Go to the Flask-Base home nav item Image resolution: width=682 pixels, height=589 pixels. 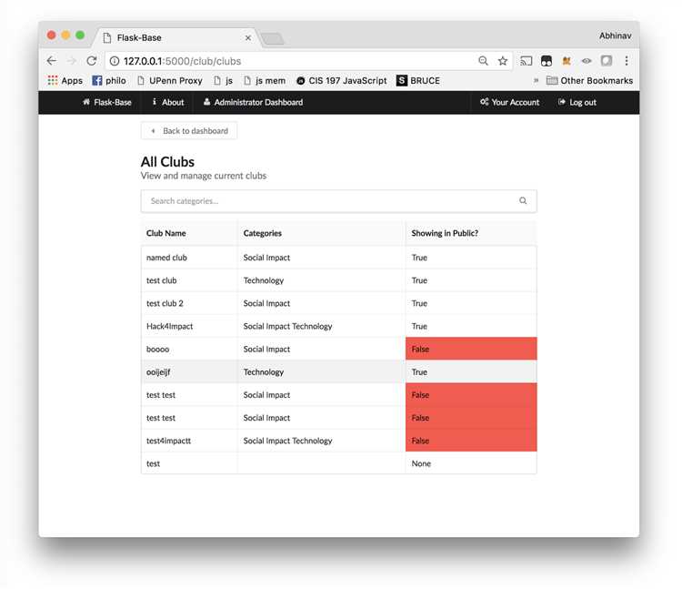coord(107,102)
